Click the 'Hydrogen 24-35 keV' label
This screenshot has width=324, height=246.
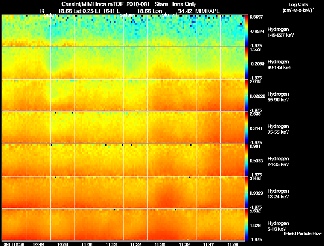pyautogui.click(x=278, y=162)
